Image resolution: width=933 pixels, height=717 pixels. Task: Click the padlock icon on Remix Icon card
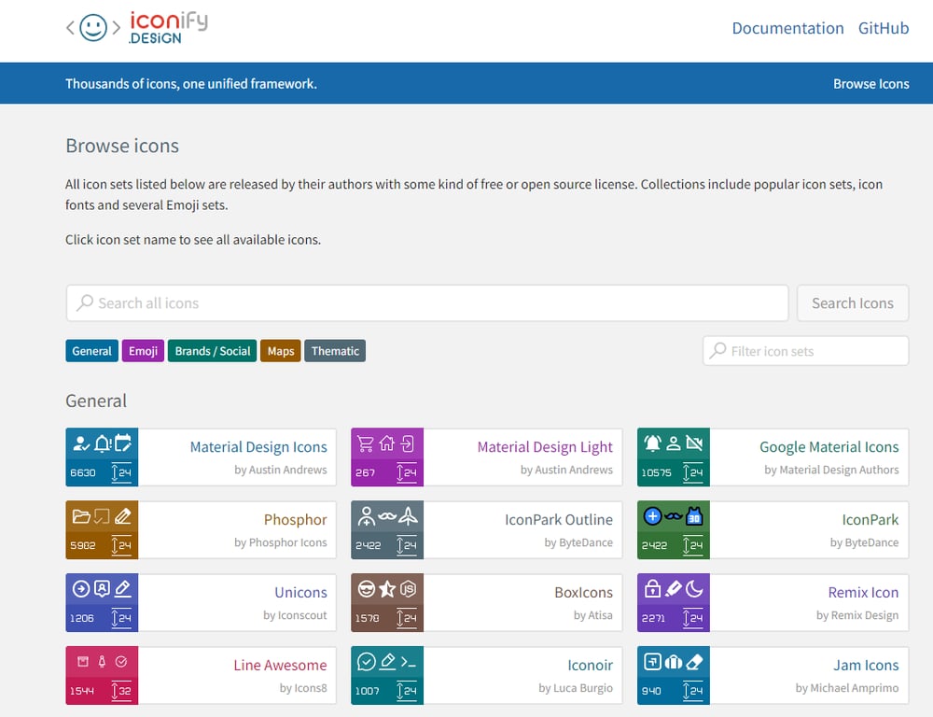(x=653, y=588)
